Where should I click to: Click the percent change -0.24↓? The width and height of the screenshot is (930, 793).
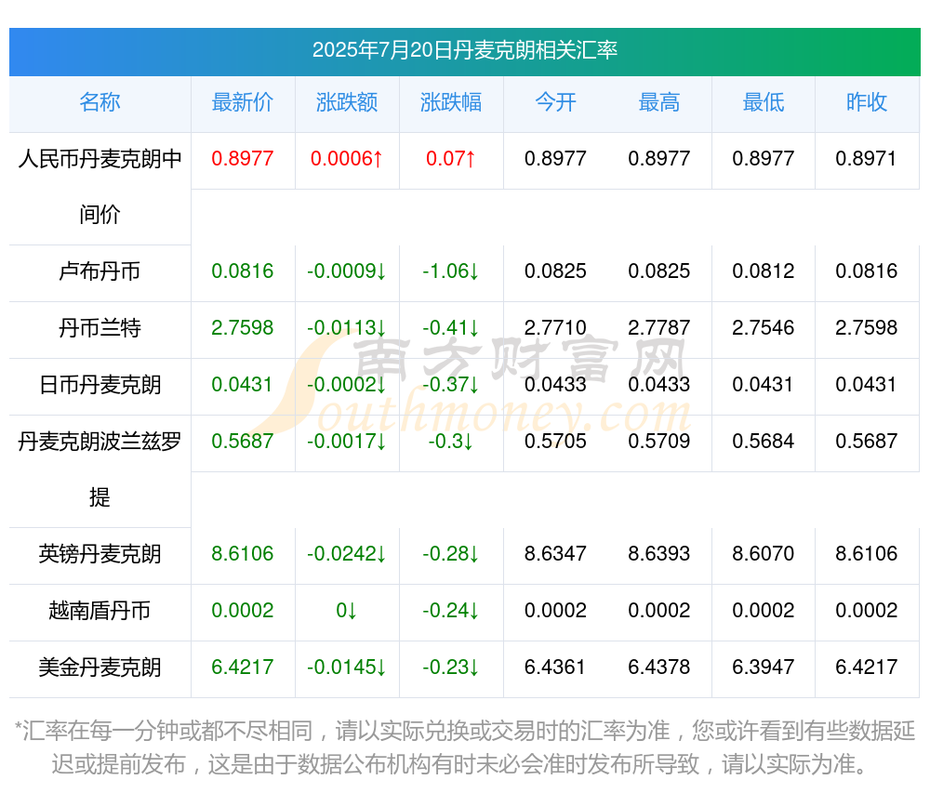(x=451, y=611)
